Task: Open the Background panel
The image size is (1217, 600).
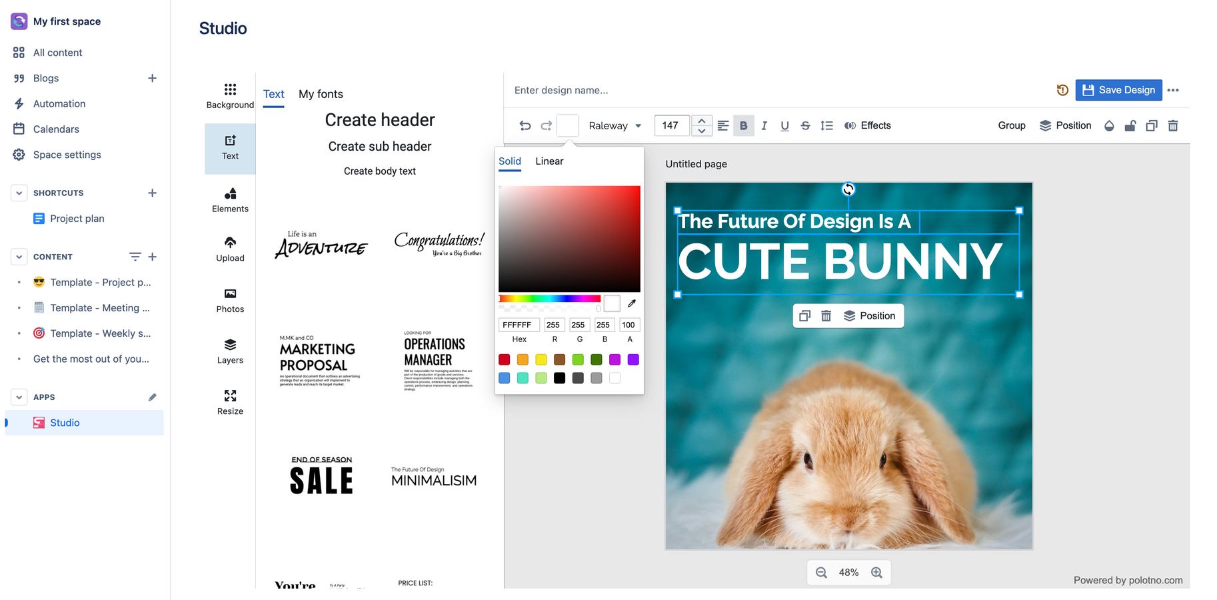Action: pyautogui.click(x=230, y=97)
